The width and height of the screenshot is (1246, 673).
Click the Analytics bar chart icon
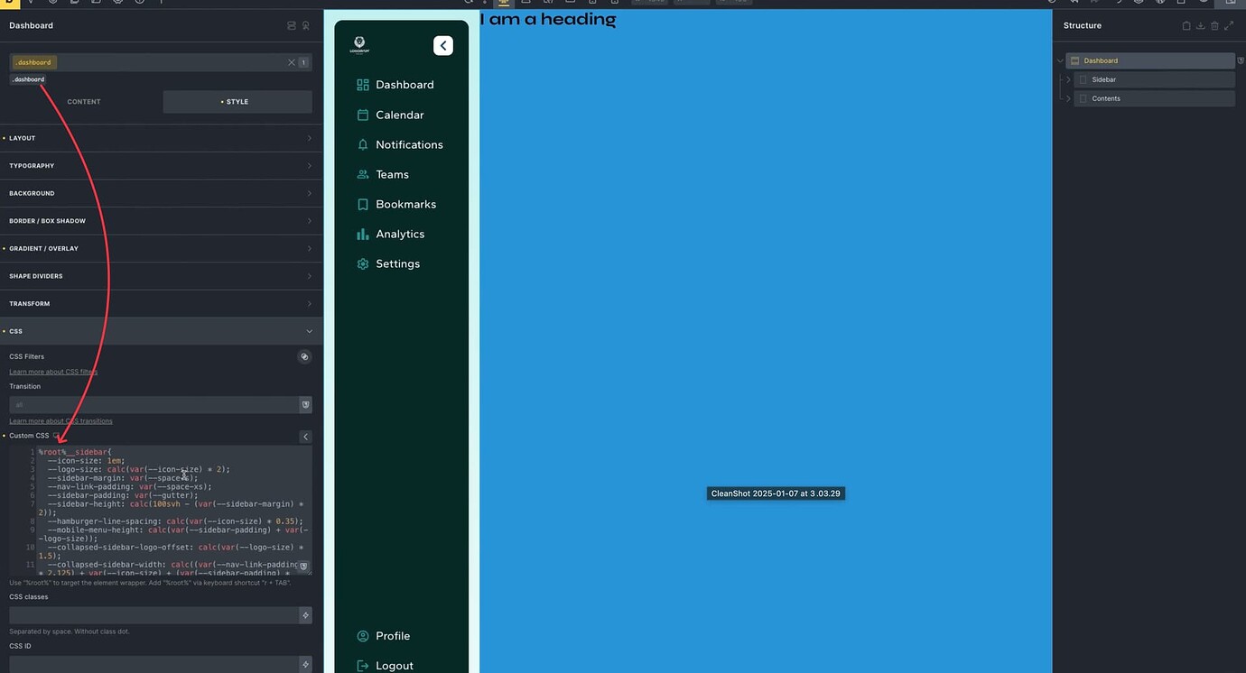[x=363, y=234]
